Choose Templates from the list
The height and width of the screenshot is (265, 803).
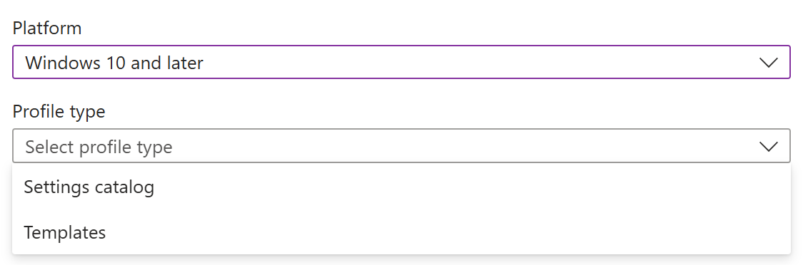401,232
